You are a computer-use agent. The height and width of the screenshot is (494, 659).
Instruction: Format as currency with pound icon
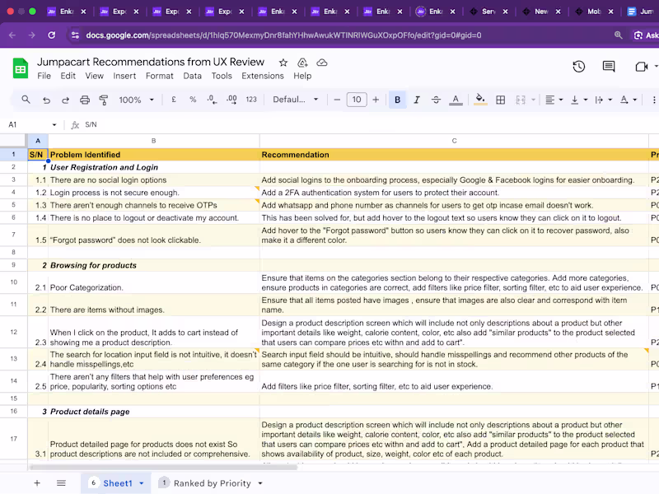coord(173,100)
